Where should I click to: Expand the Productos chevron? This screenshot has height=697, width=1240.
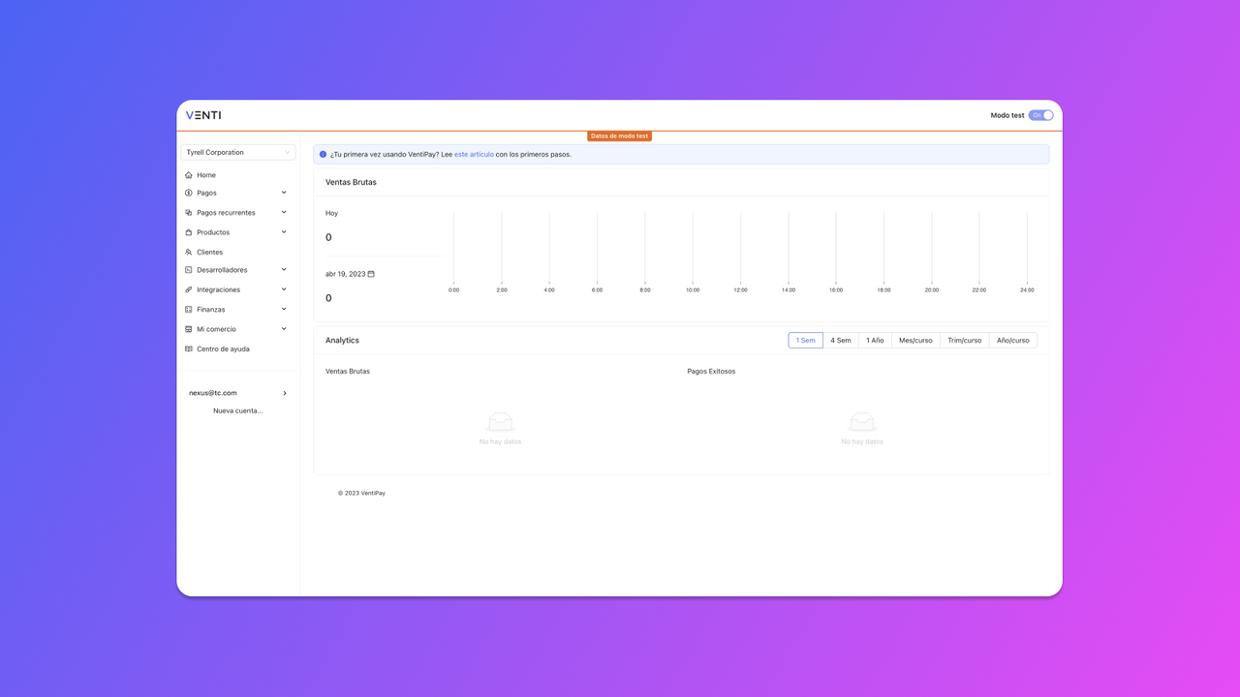pos(284,232)
